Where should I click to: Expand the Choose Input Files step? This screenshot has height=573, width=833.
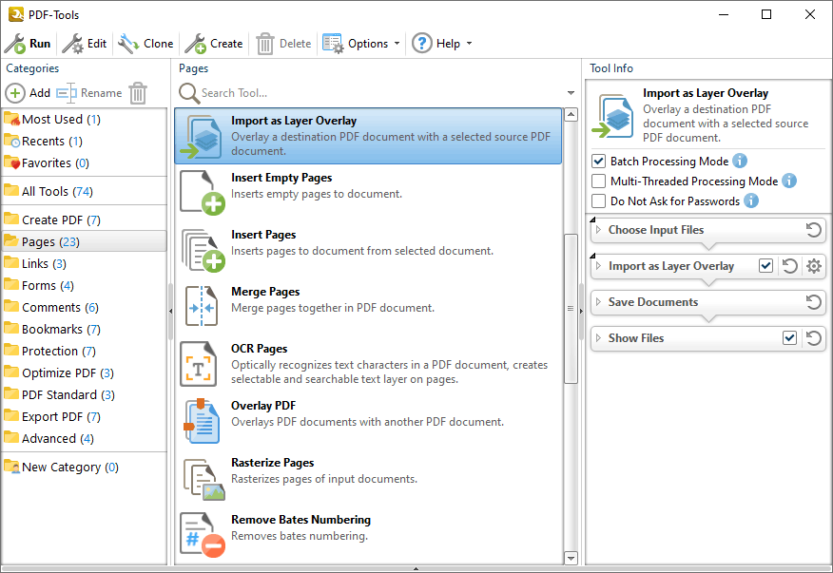tap(599, 230)
